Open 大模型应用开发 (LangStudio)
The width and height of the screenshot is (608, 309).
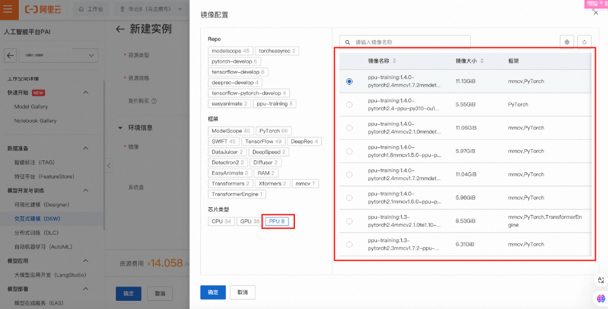click(50, 275)
